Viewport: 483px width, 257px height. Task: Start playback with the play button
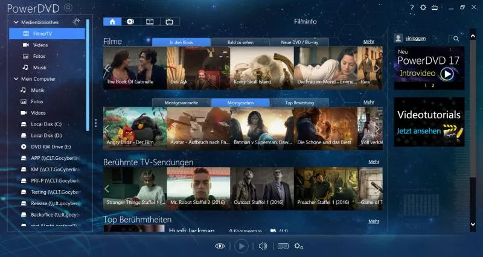pyautogui.click(x=241, y=246)
